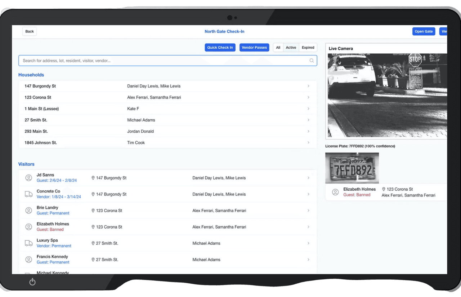This screenshot has width=461, height=297.
Task: Click person icon beside Francis Kennedy
Action: [28, 260]
